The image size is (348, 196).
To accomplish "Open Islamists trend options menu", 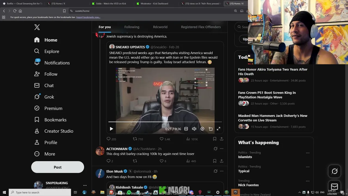I will (307, 153).
